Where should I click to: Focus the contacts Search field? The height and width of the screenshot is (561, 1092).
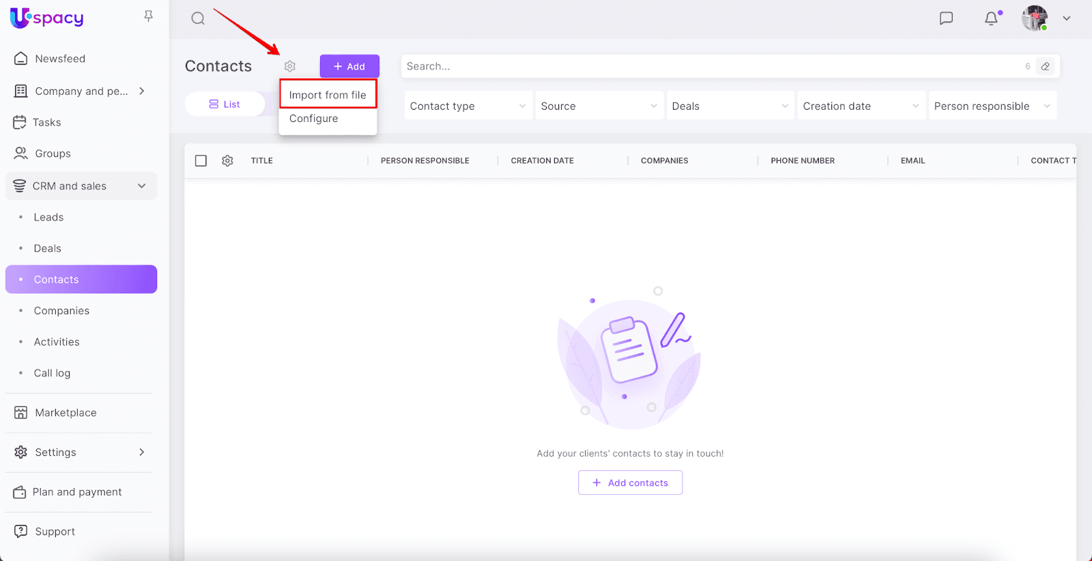[710, 66]
